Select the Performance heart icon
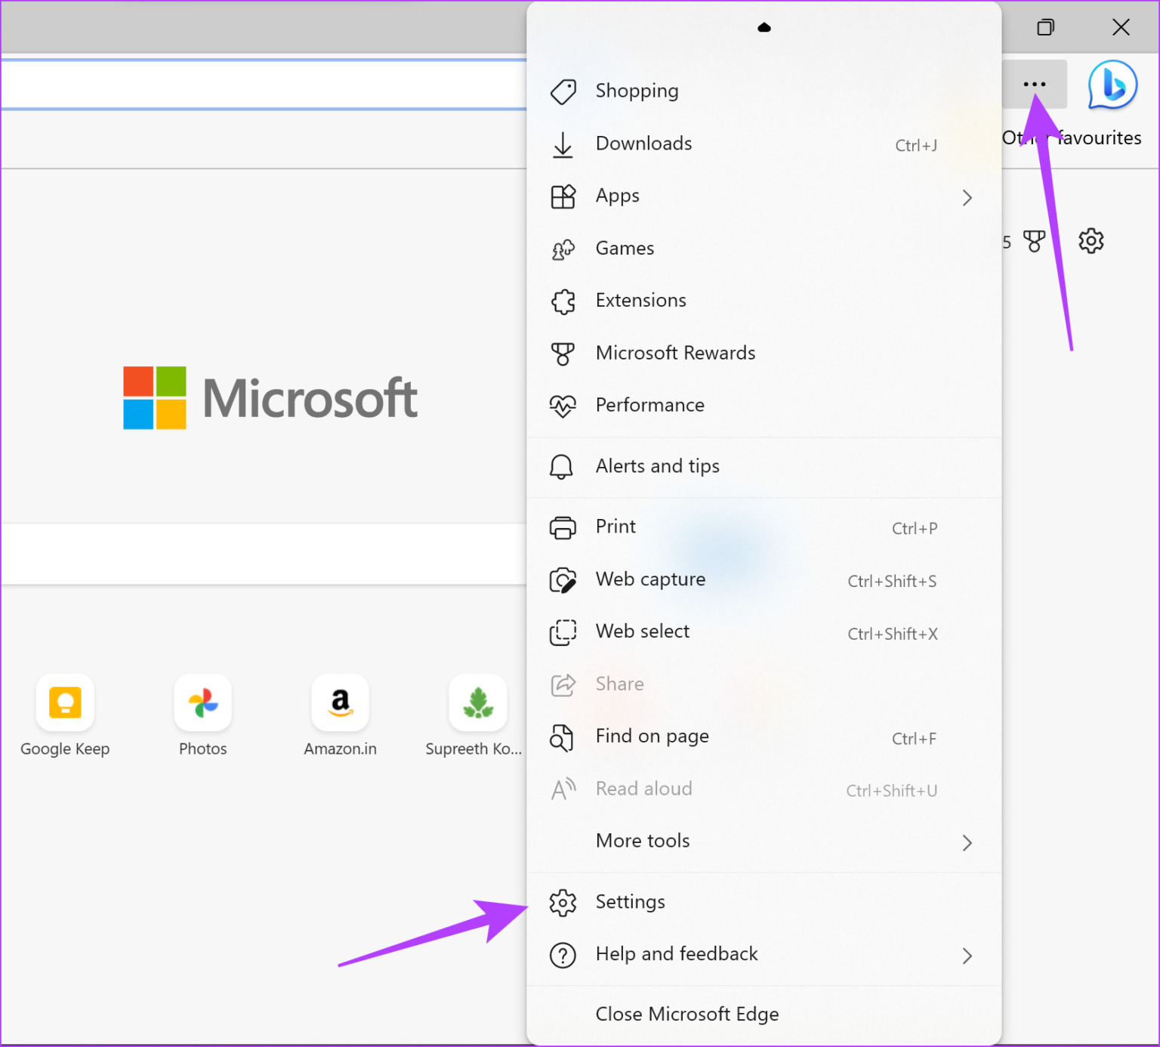 click(563, 406)
